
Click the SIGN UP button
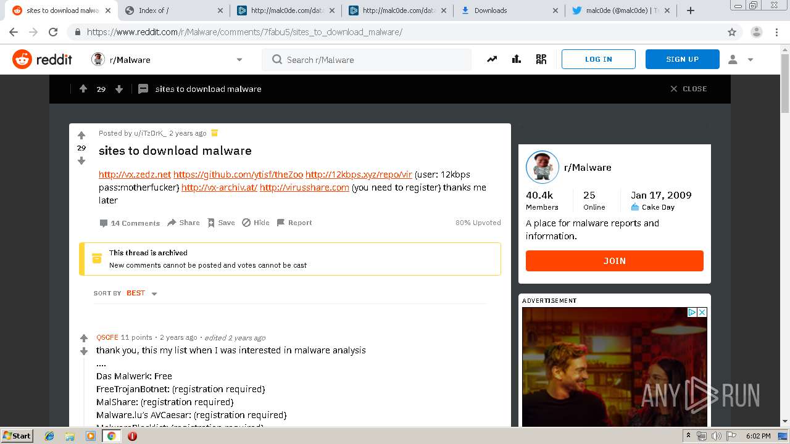683,59
